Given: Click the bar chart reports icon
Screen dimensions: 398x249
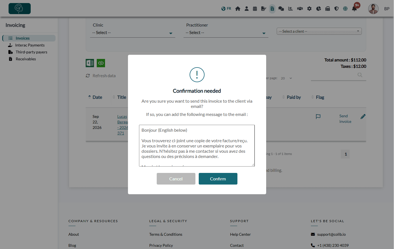Looking at the screenshot, I should (x=290, y=9).
